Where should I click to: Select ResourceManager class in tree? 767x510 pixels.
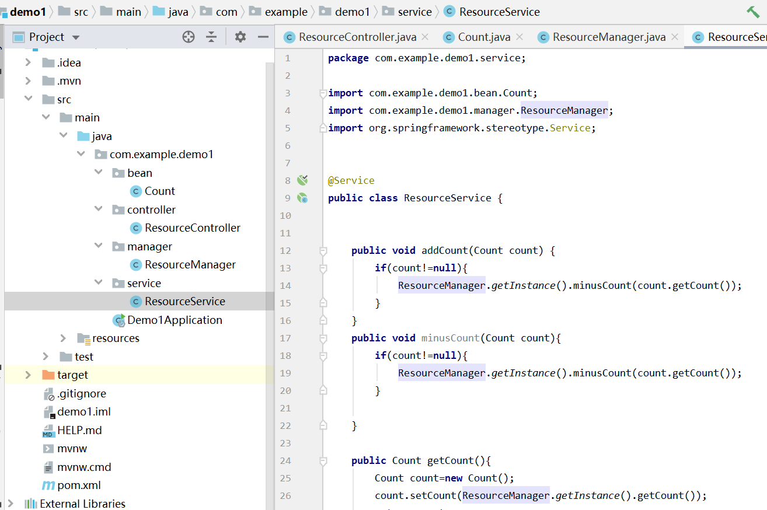point(190,264)
